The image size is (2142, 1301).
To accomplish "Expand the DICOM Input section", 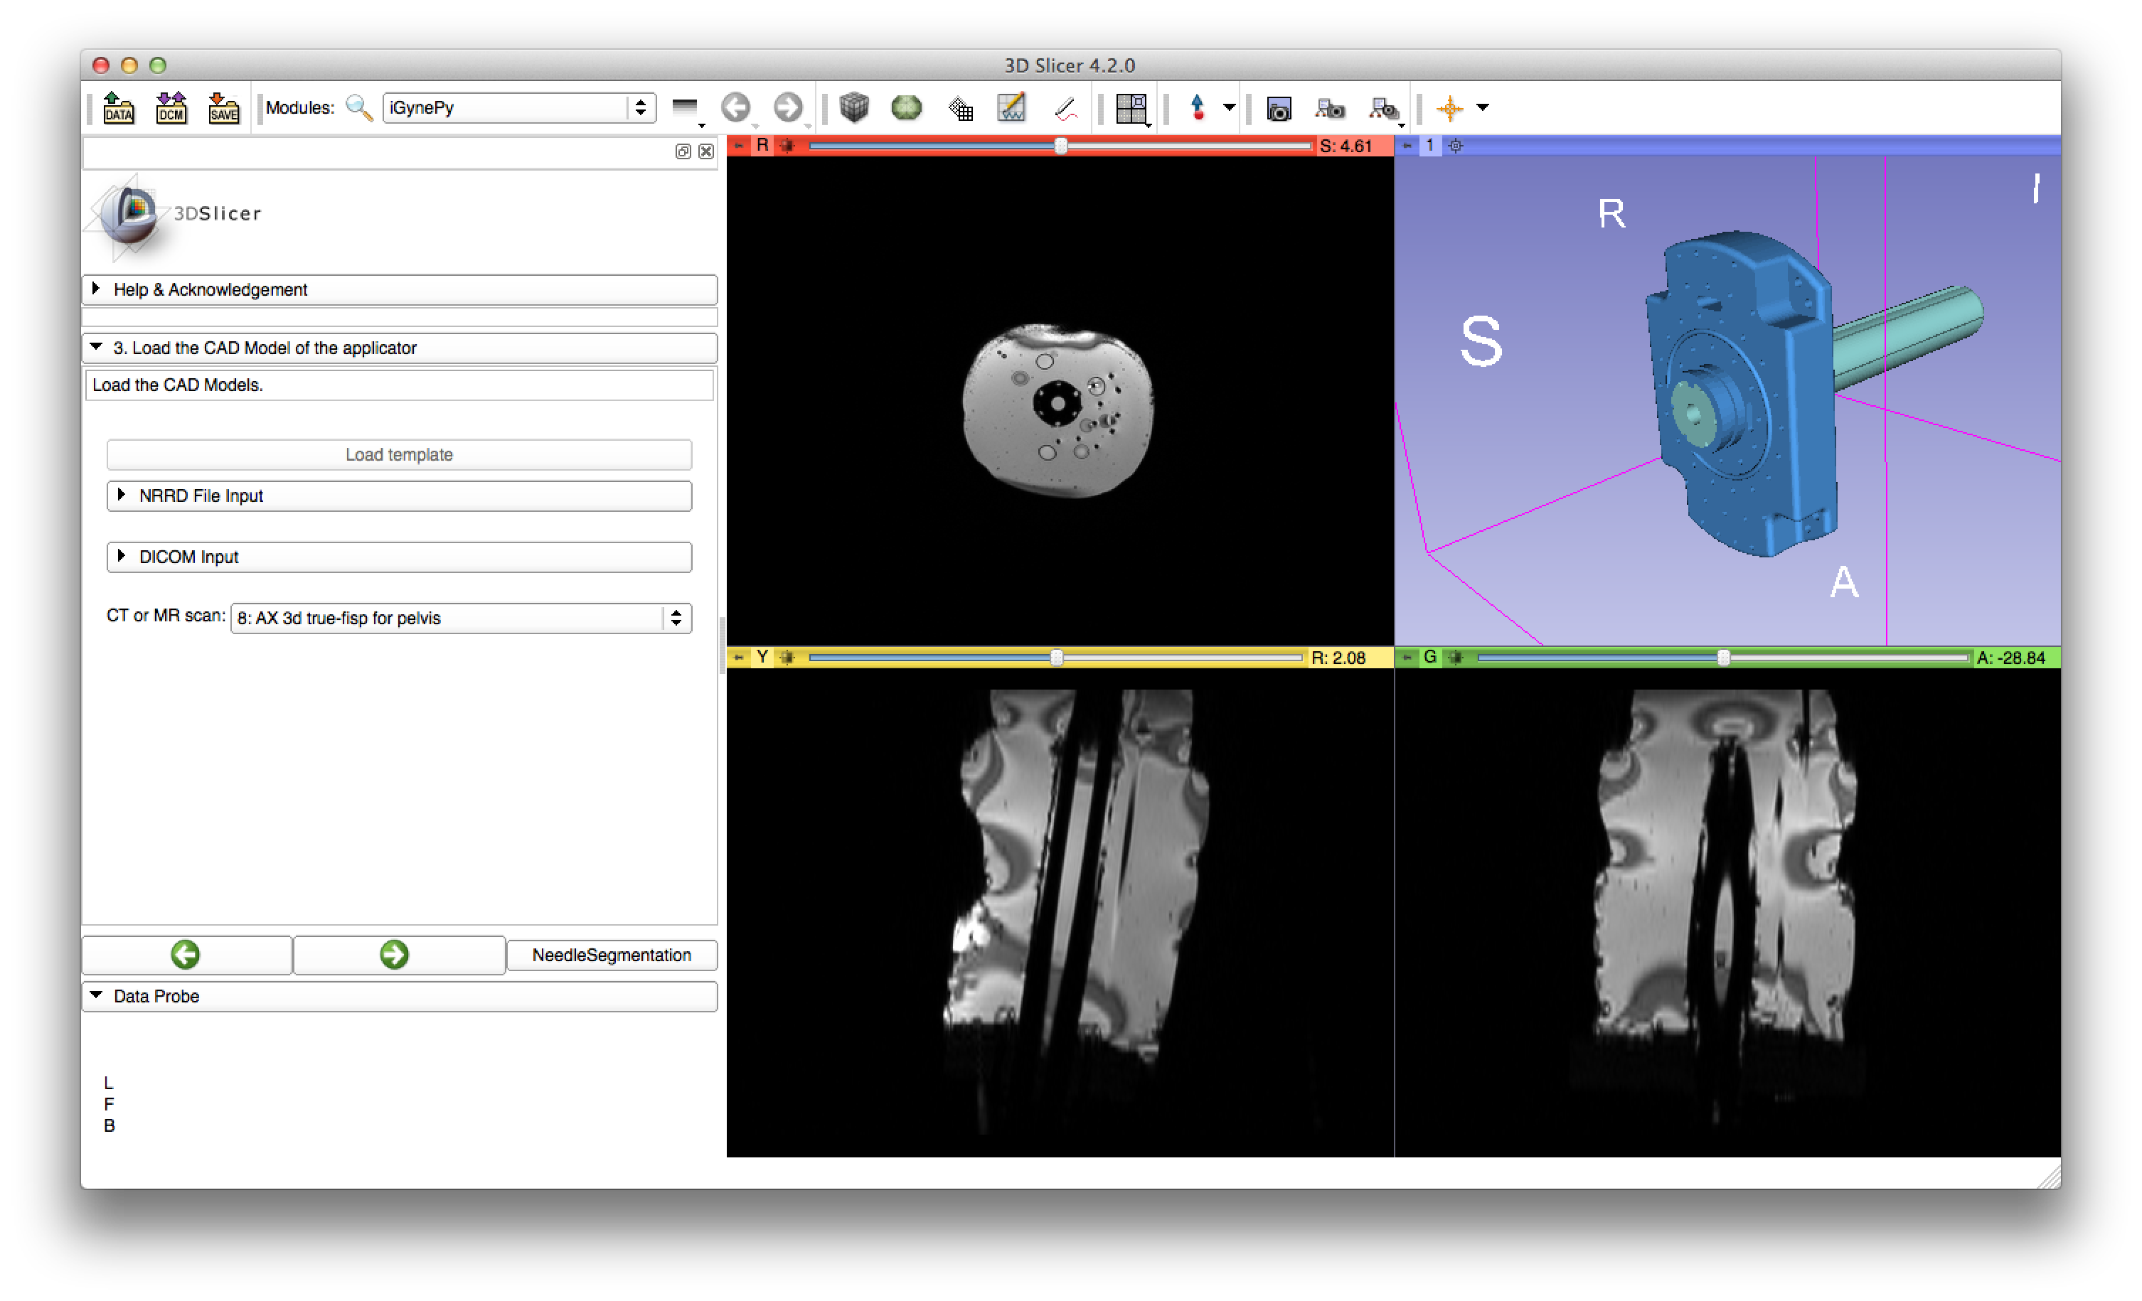I will [x=399, y=557].
